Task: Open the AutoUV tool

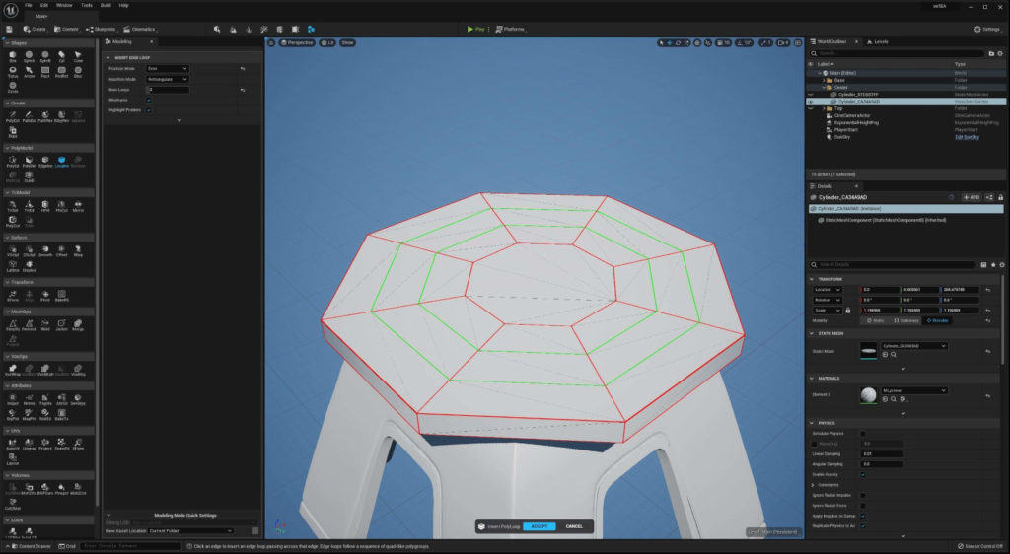Action: [x=12, y=444]
